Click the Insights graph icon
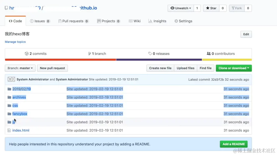 (150, 21)
